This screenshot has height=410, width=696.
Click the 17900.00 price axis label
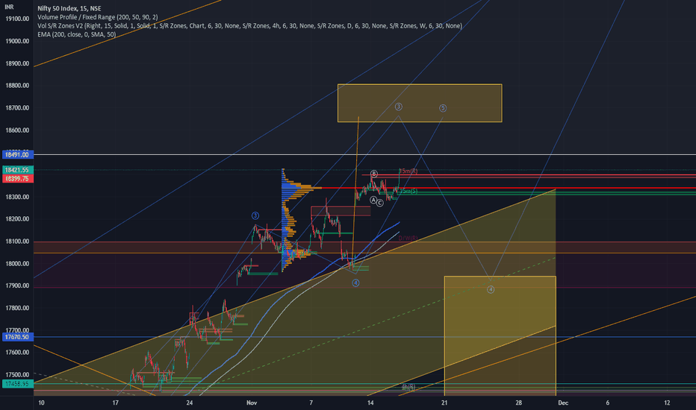click(17, 286)
